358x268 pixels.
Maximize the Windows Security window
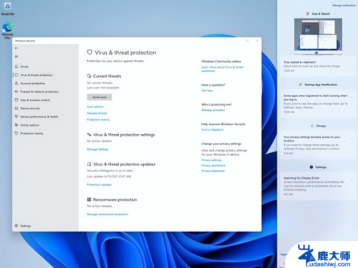click(x=247, y=41)
